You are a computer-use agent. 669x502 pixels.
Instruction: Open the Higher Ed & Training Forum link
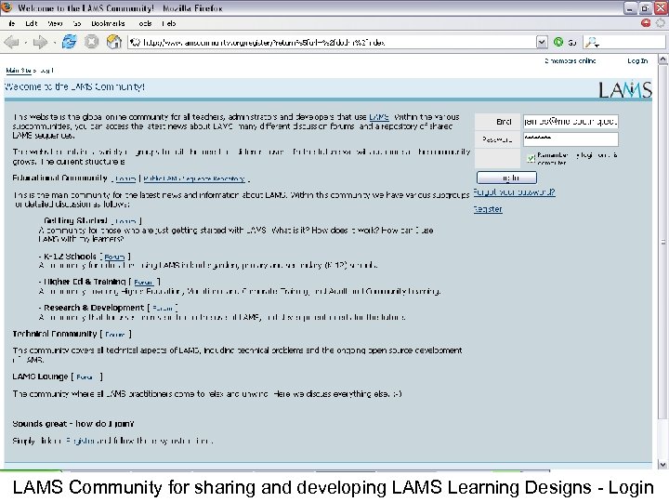click(143, 283)
